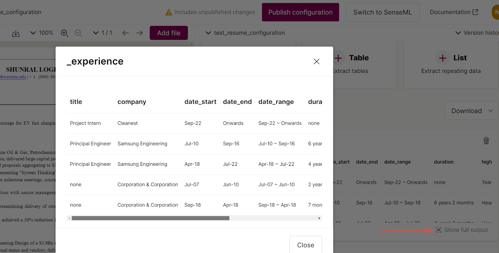Click 'Principal Engineer' in Apr-18 row
Image resolution: width=499 pixels, height=253 pixels.
pos(90,164)
